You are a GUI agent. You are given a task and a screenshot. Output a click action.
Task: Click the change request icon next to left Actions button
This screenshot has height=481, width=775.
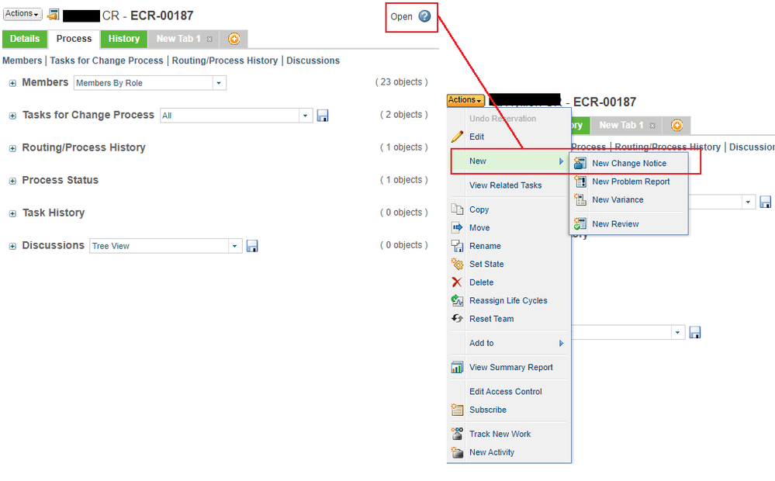click(53, 15)
